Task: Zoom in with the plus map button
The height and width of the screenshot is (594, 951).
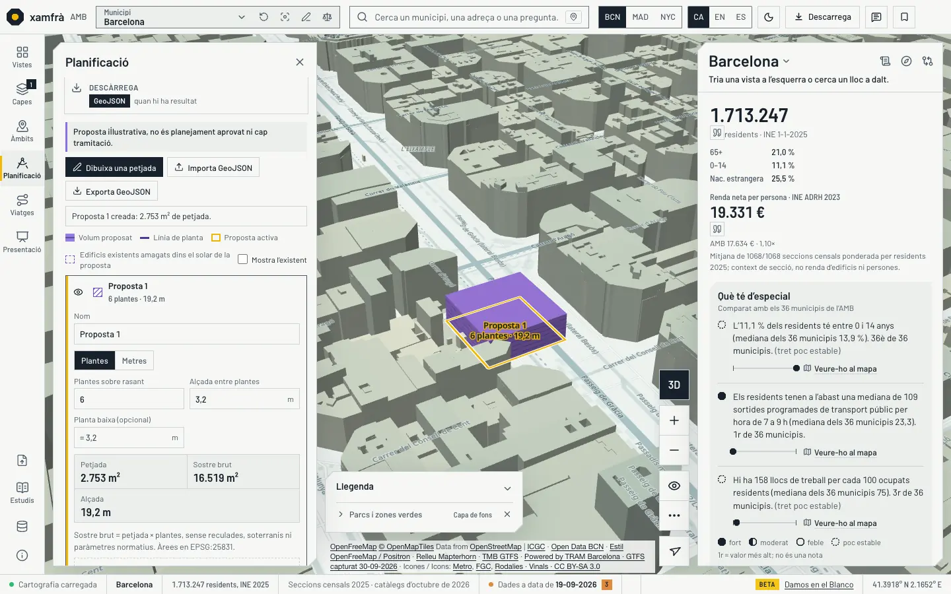Action: pyautogui.click(x=674, y=420)
